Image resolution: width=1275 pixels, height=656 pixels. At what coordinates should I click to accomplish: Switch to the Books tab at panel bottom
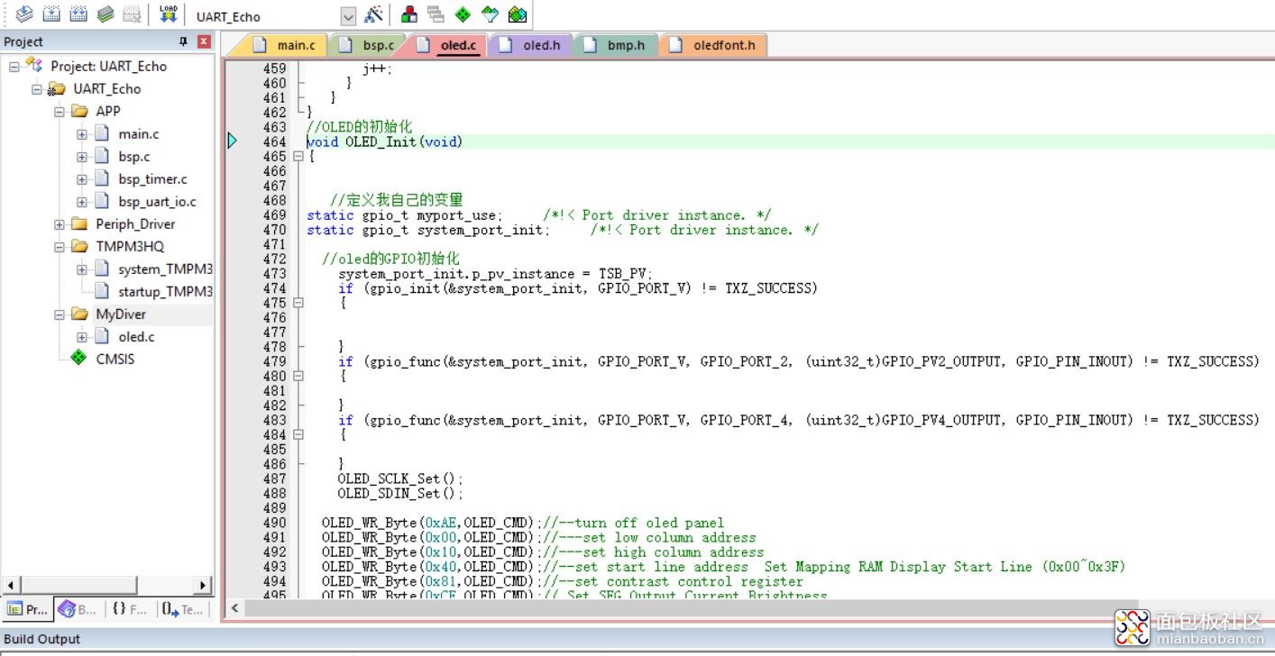[x=78, y=609]
